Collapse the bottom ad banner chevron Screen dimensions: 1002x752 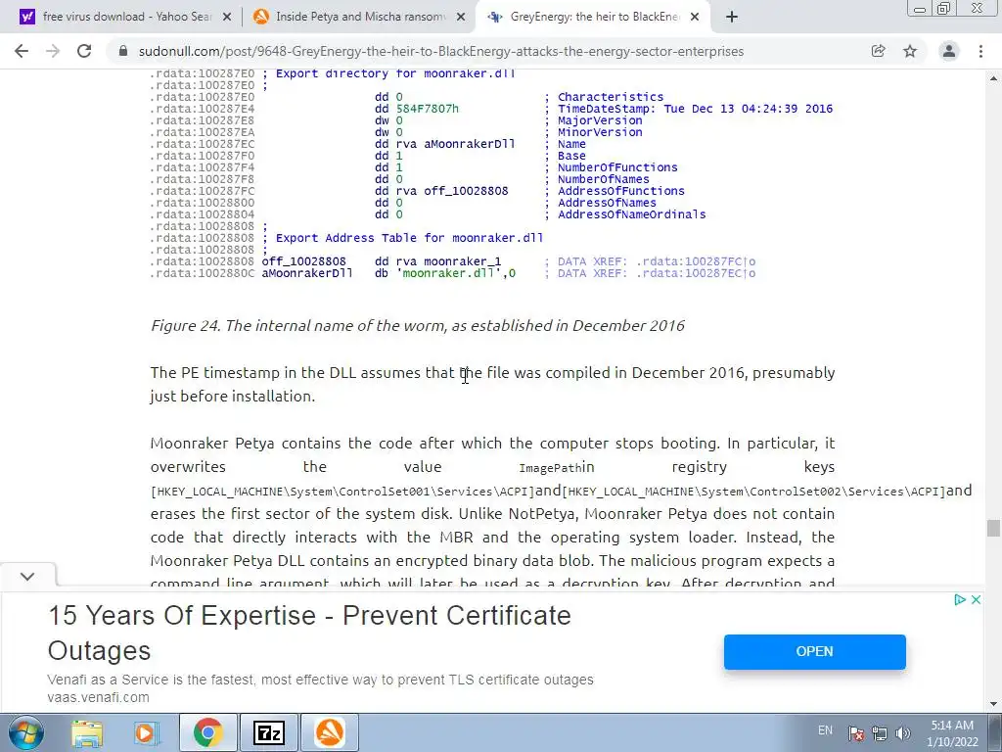27,576
